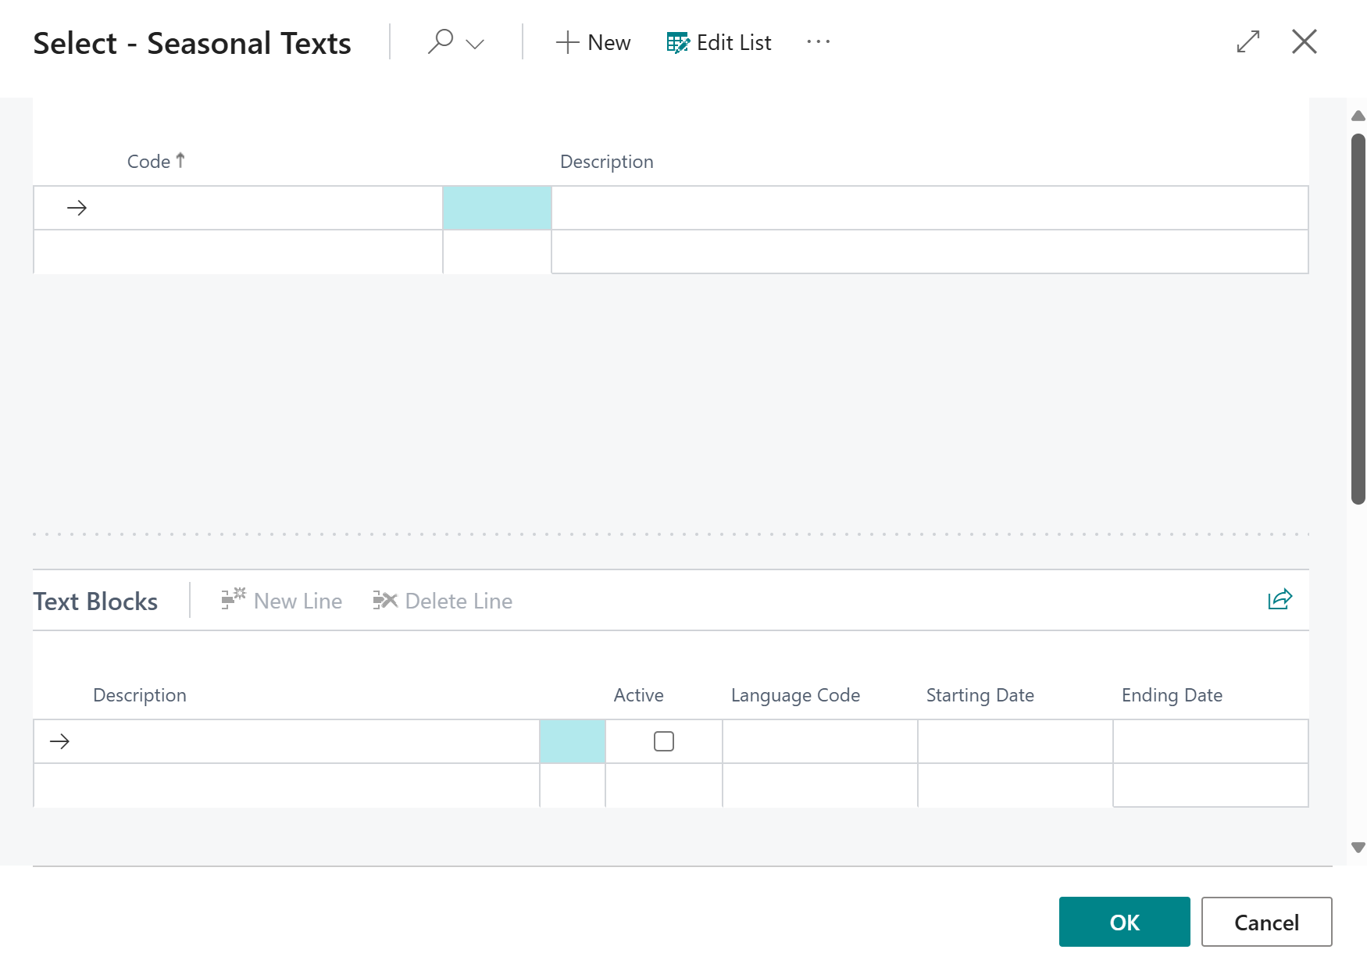This screenshot has height=978, width=1367.
Task: Click the Description column header in top list
Action: coord(606,162)
